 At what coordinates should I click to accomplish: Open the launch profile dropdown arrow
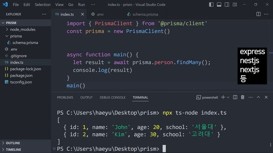pos(228,97)
